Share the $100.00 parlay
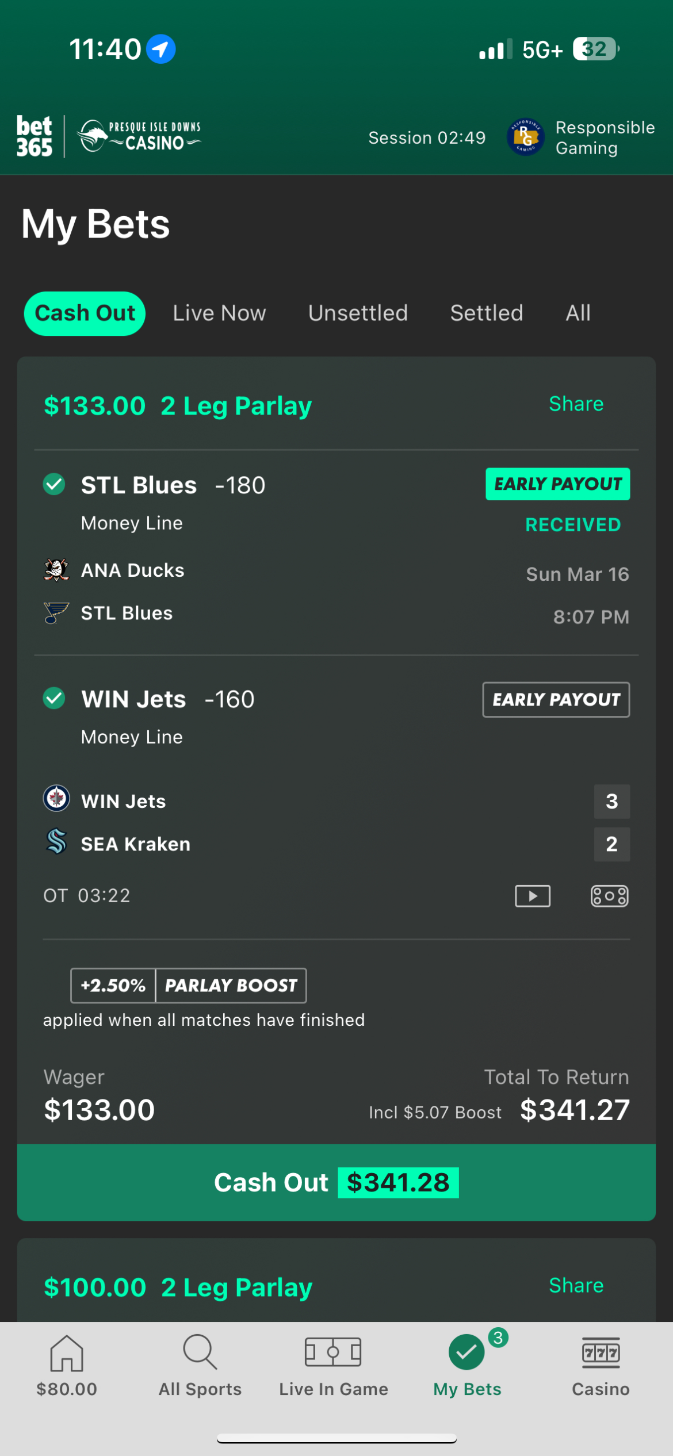 point(576,1285)
